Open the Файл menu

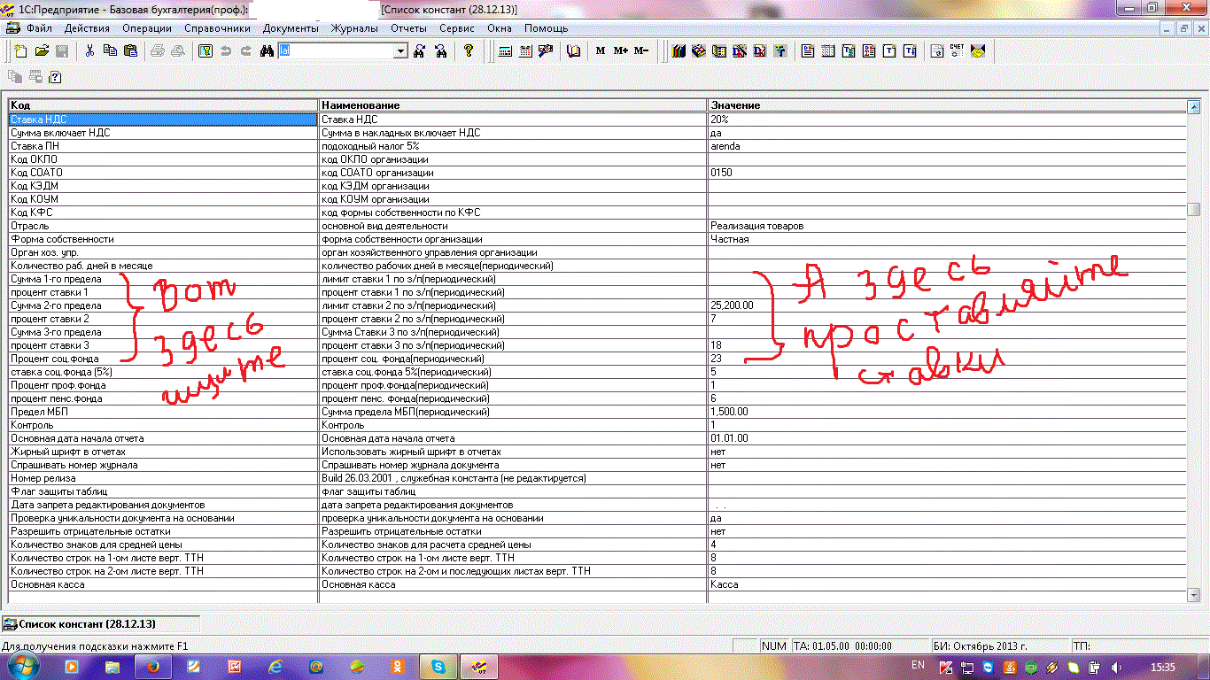39,28
